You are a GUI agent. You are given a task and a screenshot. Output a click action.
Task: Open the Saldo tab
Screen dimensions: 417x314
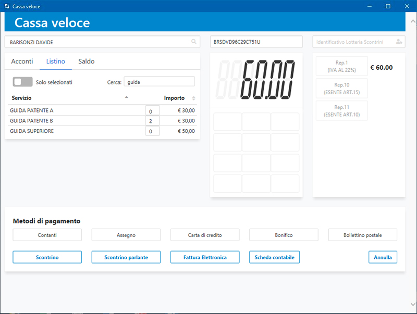tap(87, 61)
